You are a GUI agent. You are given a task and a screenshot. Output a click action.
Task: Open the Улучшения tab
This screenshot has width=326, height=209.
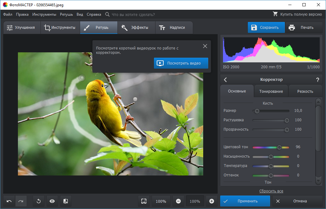coord(22,28)
